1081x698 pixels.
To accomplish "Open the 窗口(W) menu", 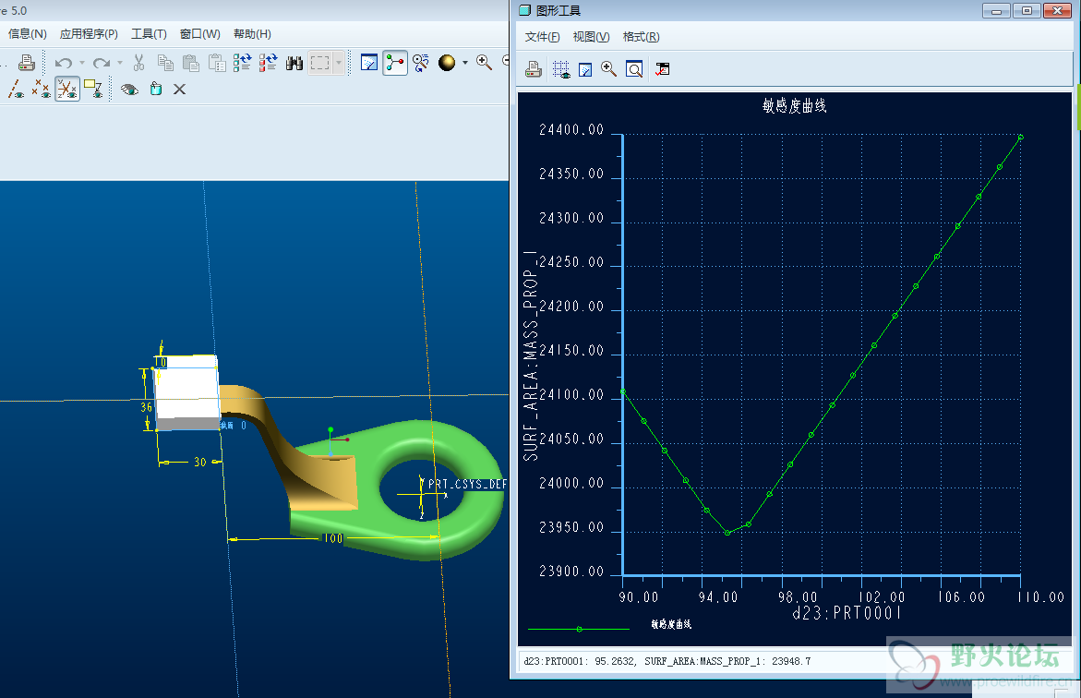I will [x=200, y=34].
